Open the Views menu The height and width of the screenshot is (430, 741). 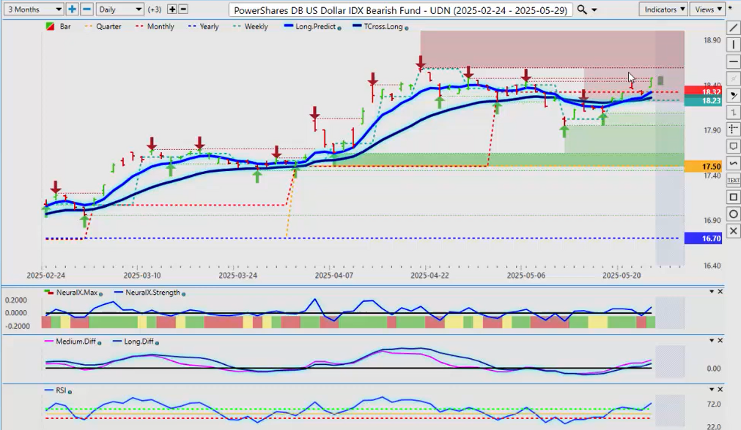point(708,10)
